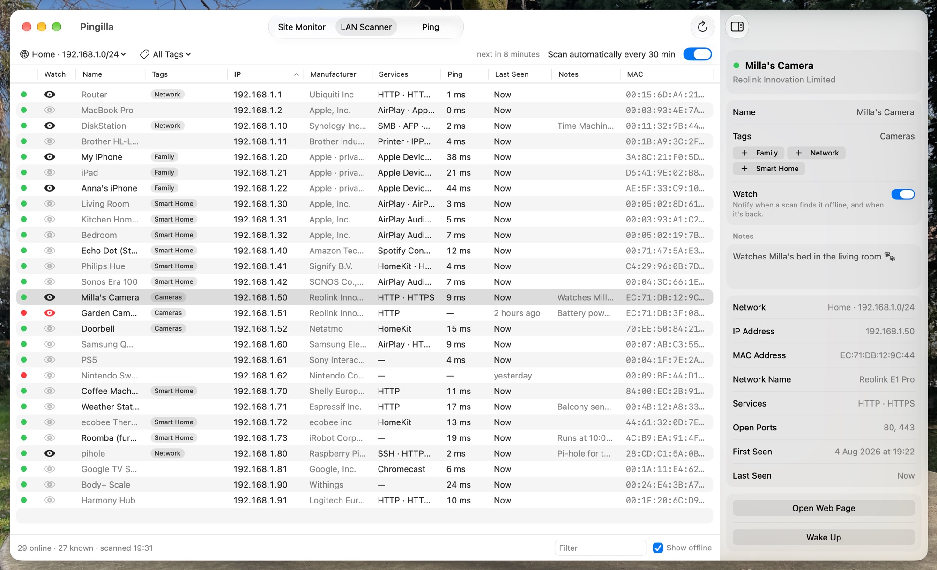The height and width of the screenshot is (570, 937).
Task: Click green status dot of Router row
Action: point(24,95)
